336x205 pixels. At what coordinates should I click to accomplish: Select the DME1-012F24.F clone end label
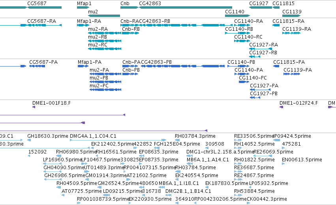[298, 103]
